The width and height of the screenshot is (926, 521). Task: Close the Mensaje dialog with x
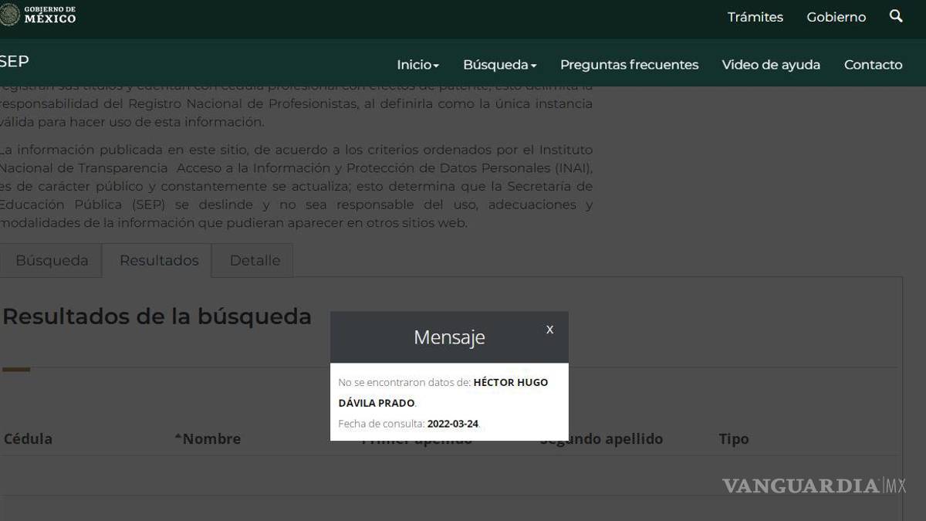(549, 330)
